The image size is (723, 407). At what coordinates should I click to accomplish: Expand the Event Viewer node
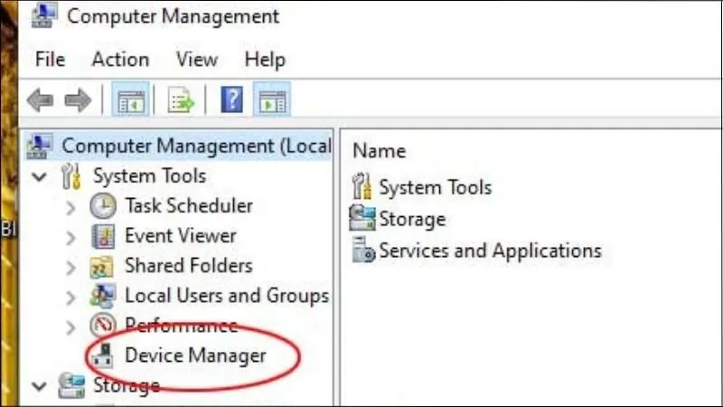70,238
